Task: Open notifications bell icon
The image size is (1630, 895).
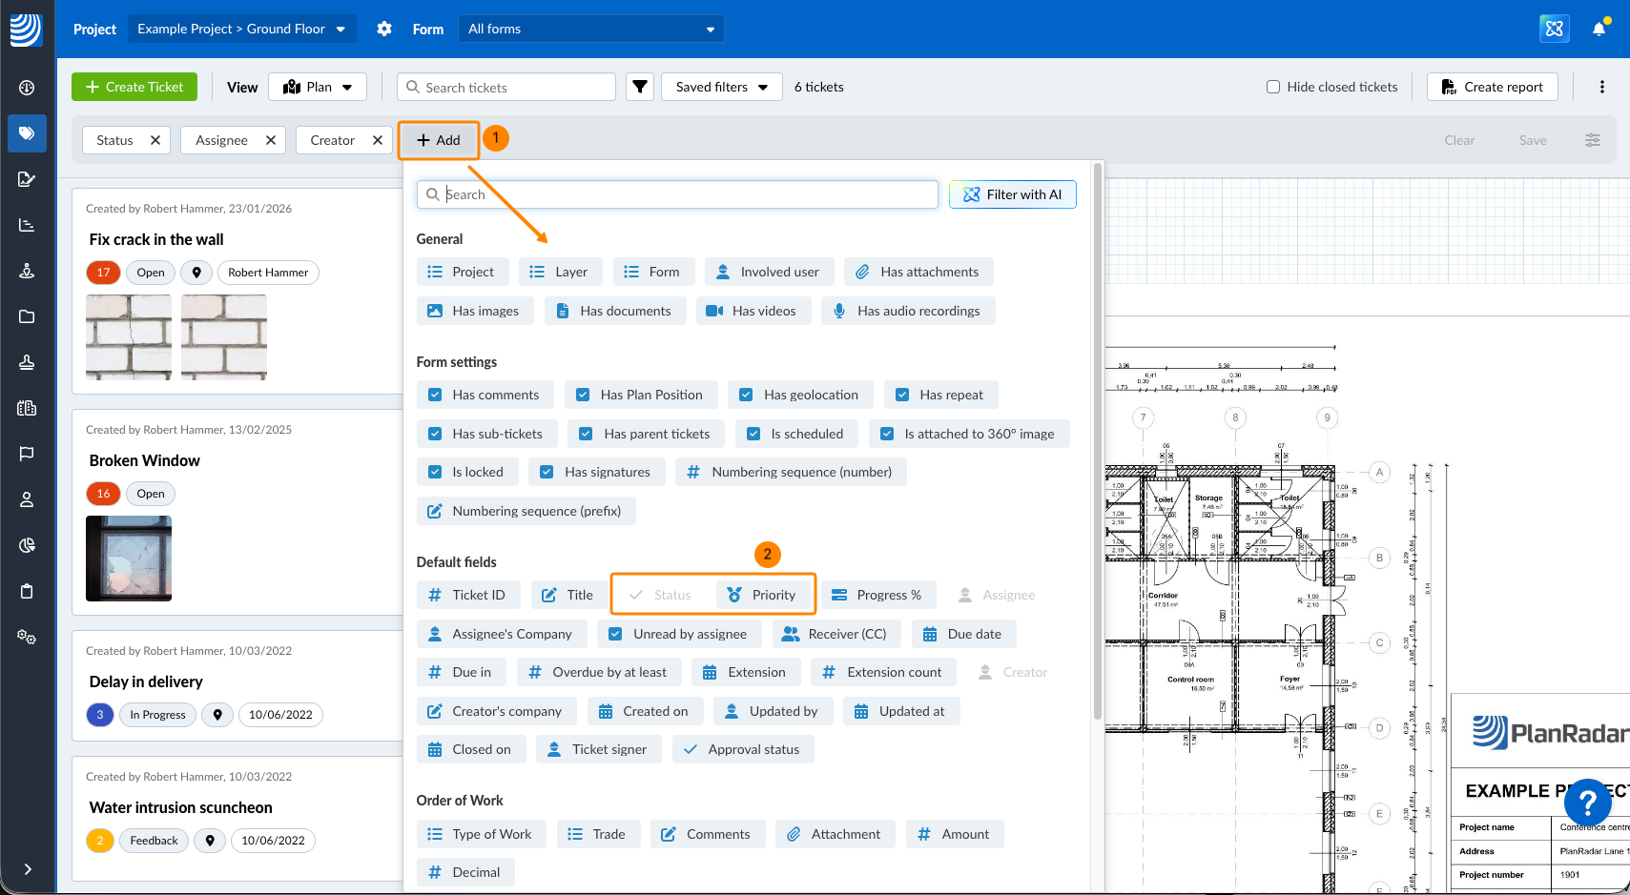Action: (1599, 29)
